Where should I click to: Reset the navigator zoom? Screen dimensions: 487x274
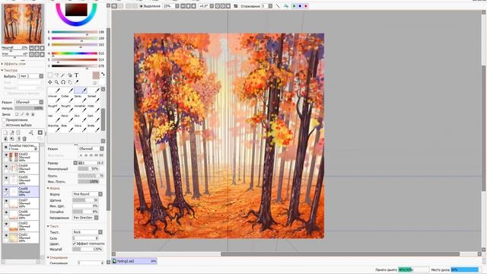pos(42,48)
